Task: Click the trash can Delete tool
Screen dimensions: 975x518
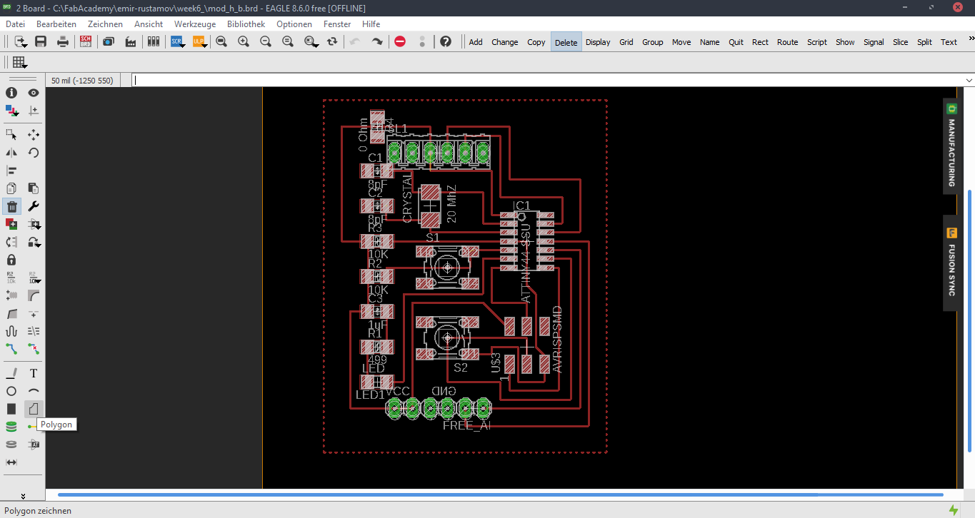Action: coord(11,206)
